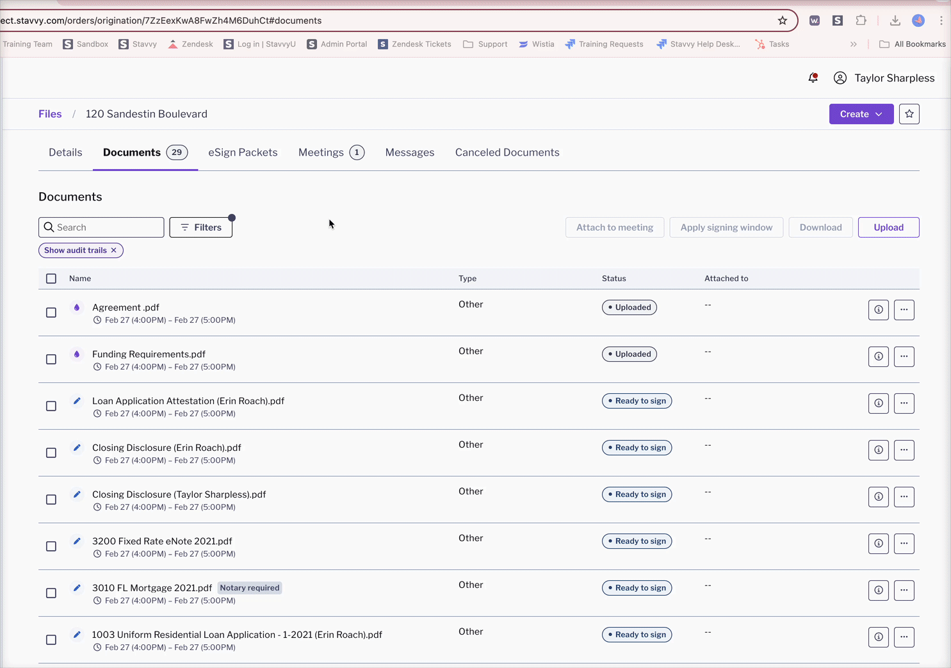The width and height of the screenshot is (951, 668).
Task: Select Loan Application Attestation (Erin Roach).pdf checkbox
Action: click(x=51, y=406)
